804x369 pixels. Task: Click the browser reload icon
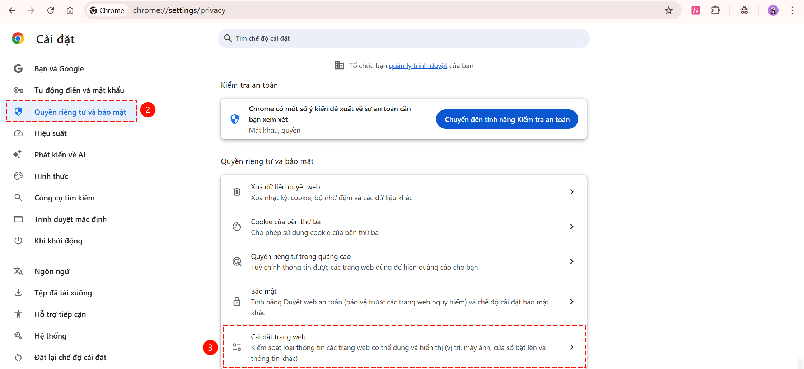(51, 10)
